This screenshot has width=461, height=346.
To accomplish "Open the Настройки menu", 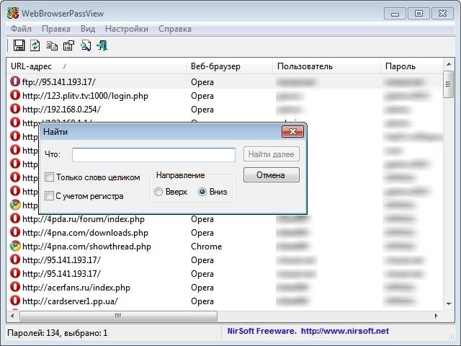I will [127, 29].
